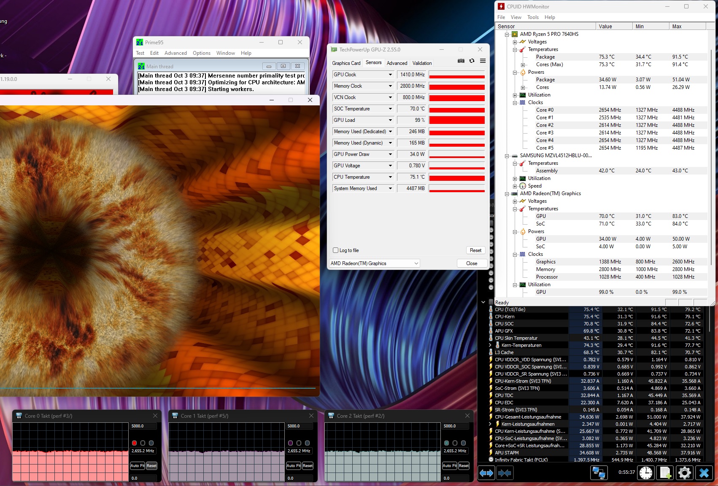Toggle the hollow middle circle in Core 1 Takt
The width and height of the screenshot is (718, 486).
pyautogui.click(x=299, y=443)
